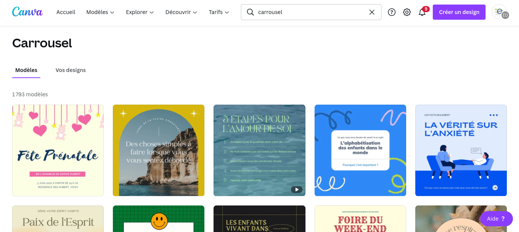Click the Canva logo
The width and height of the screenshot is (519, 232).
(27, 12)
